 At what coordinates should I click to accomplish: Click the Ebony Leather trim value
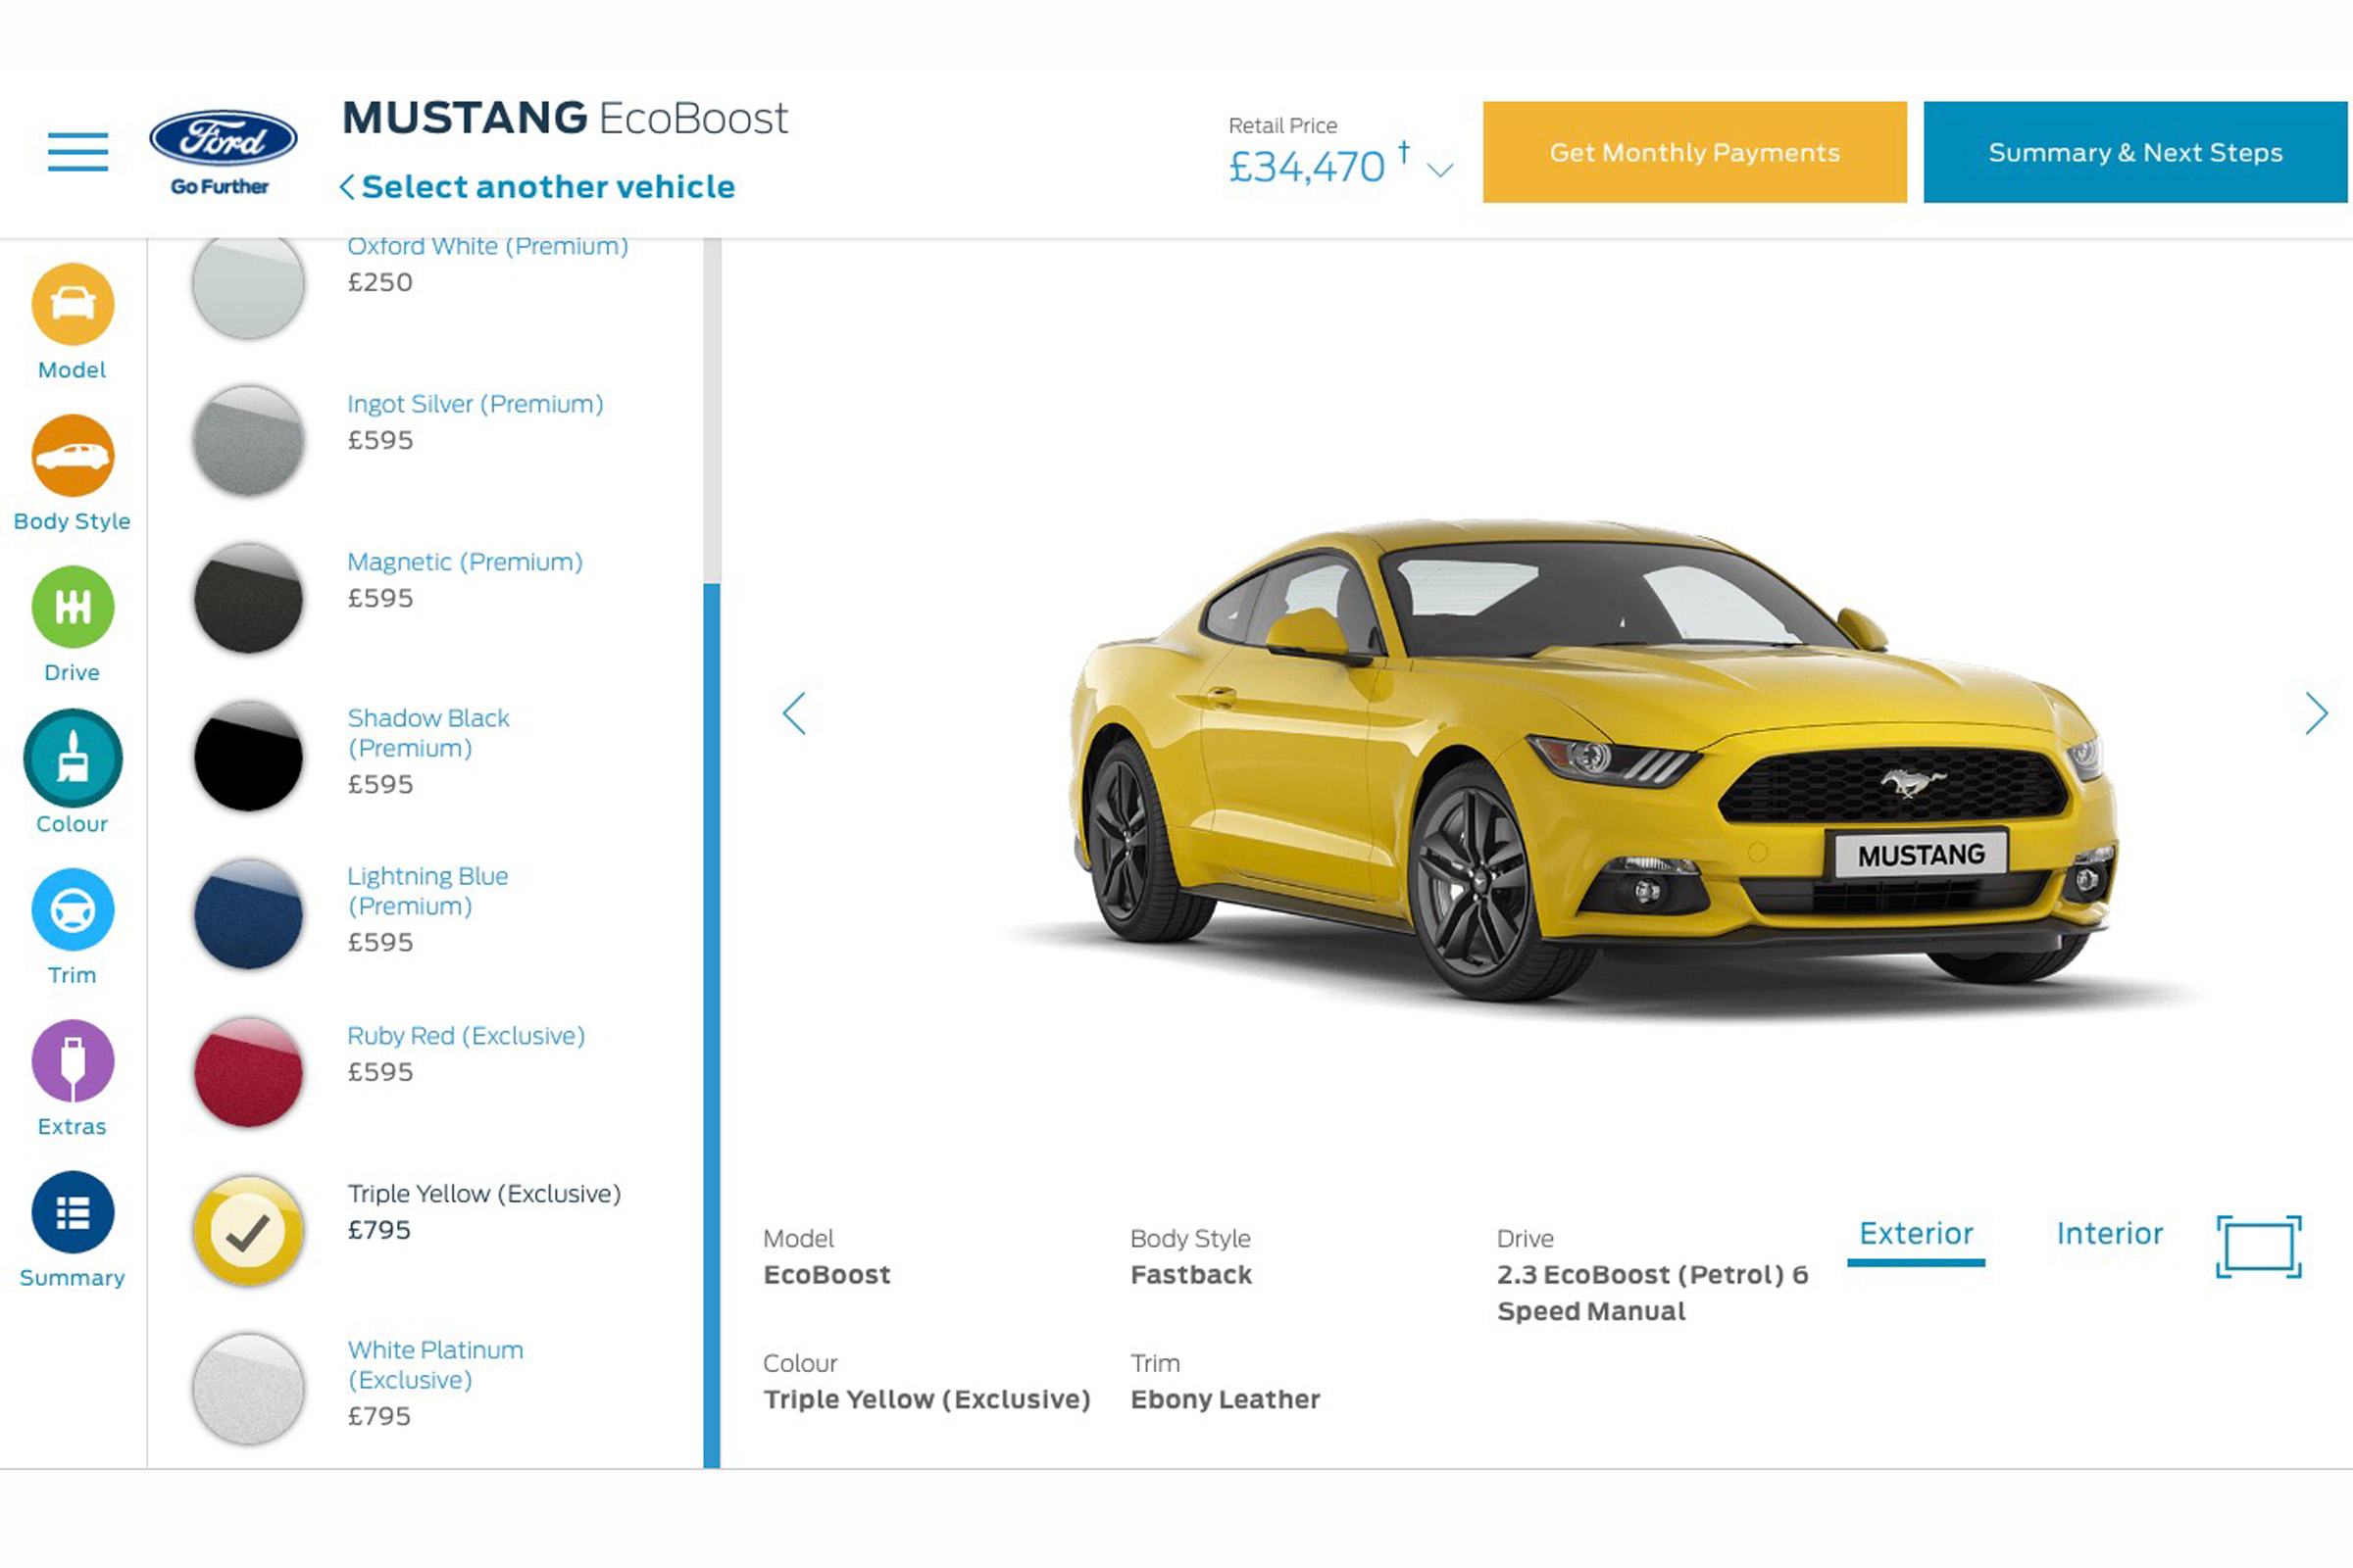1226,1399
